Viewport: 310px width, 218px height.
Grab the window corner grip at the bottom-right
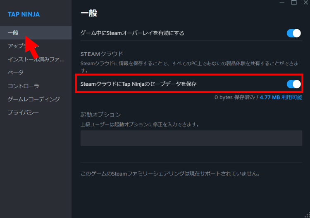point(308,216)
